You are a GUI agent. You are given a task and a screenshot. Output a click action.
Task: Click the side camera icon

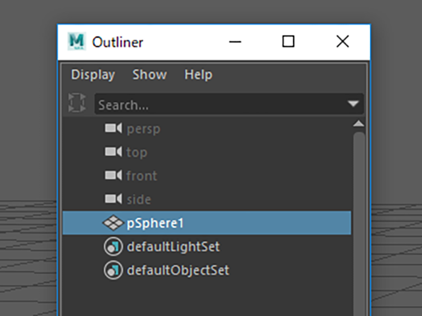click(113, 199)
